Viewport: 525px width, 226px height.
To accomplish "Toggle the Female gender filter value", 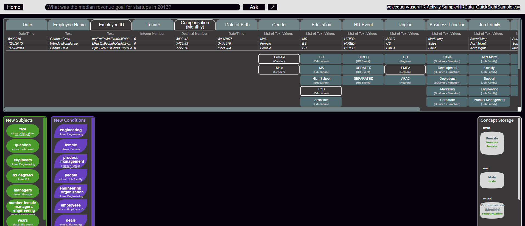I will pyautogui.click(x=279, y=59).
